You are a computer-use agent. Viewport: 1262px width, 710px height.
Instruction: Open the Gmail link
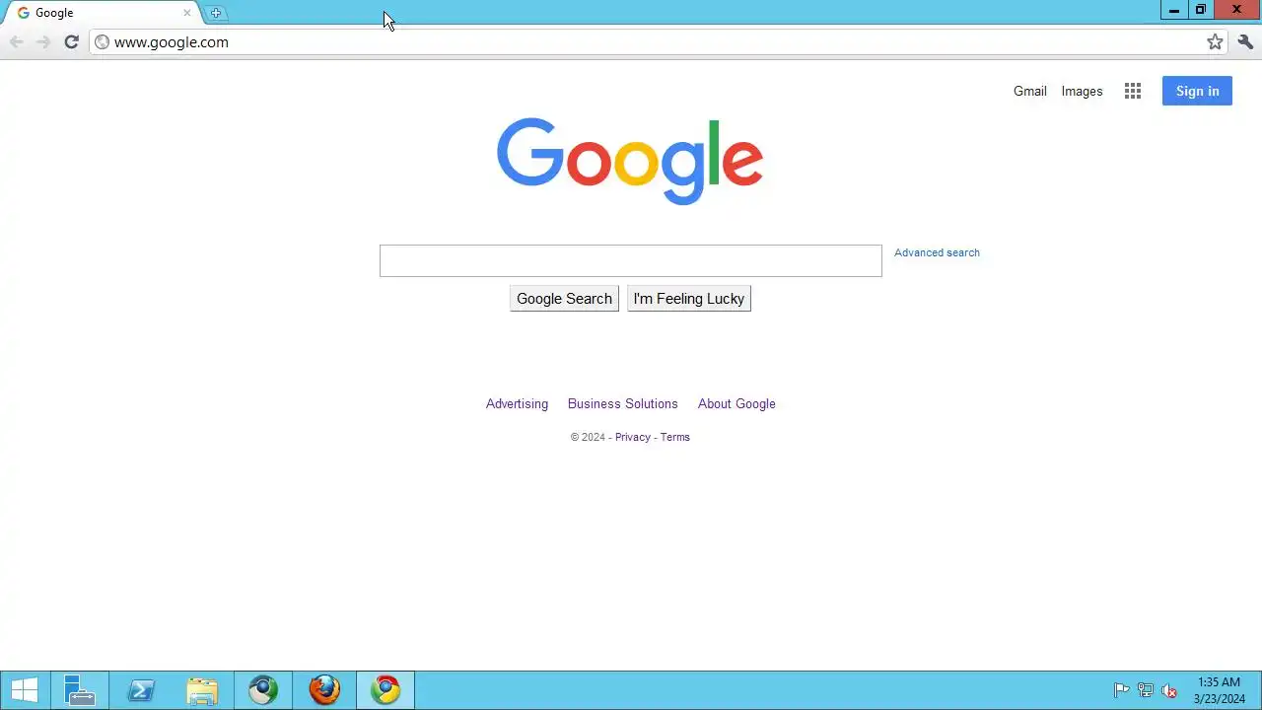coord(1030,91)
